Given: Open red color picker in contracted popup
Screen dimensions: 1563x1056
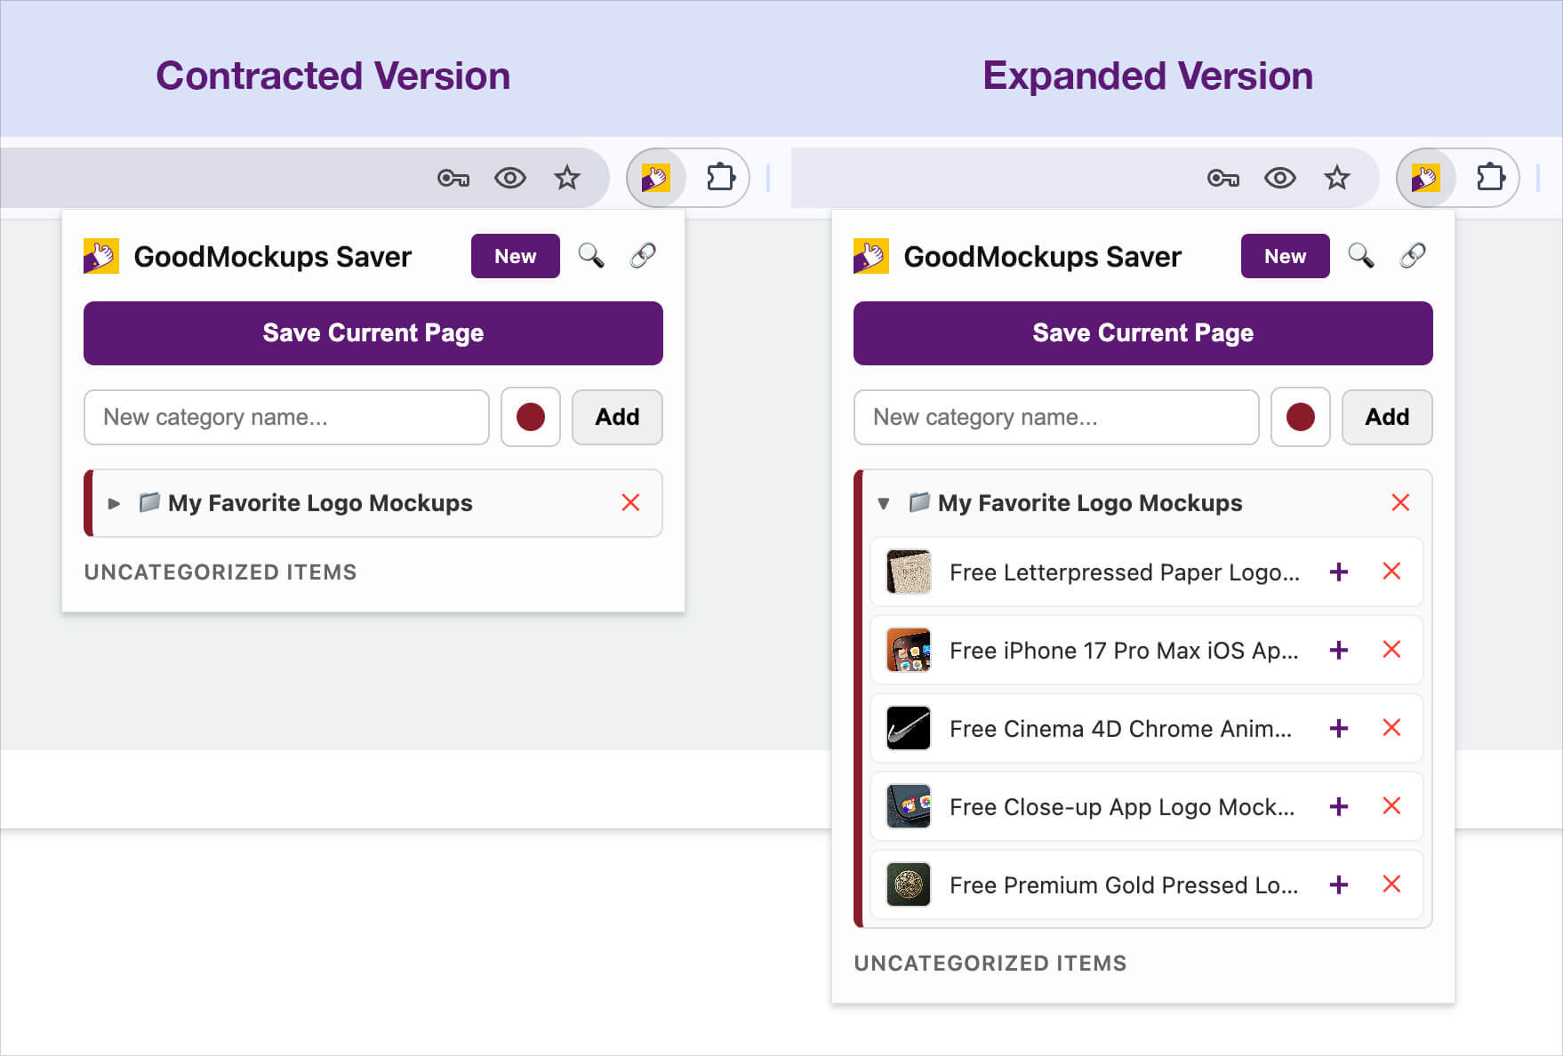Looking at the screenshot, I should 531,417.
